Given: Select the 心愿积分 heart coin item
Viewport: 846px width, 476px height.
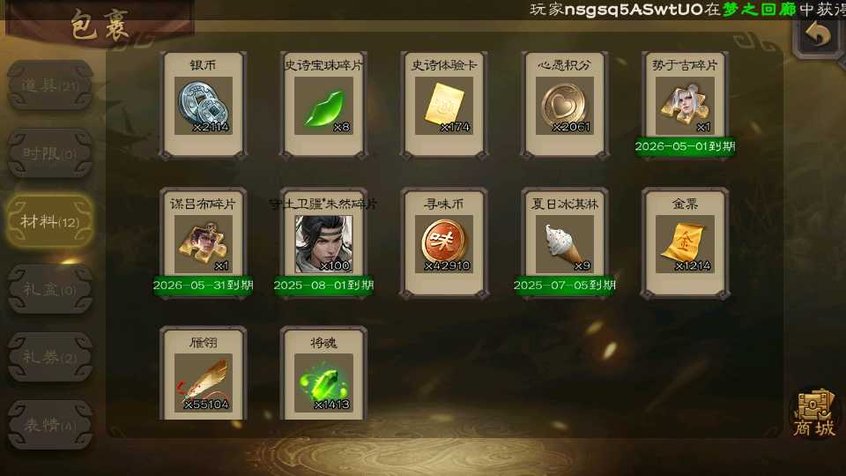Looking at the screenshot, I should pos(564,105).
